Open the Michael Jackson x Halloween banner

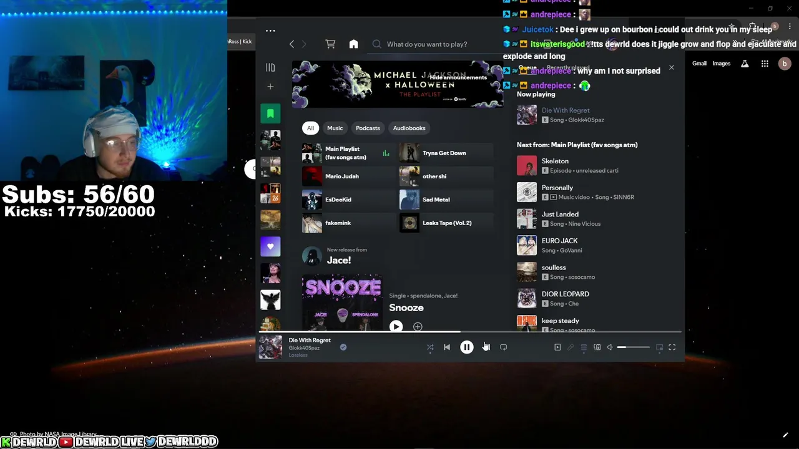398,84
